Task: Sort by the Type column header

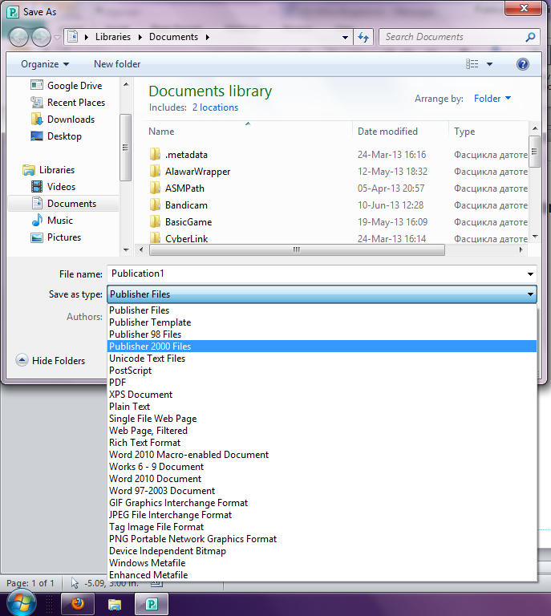Action: click(488, 132)
